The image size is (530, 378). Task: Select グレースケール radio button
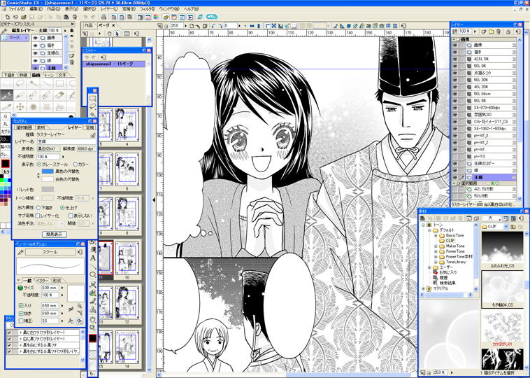coord(39,164)
